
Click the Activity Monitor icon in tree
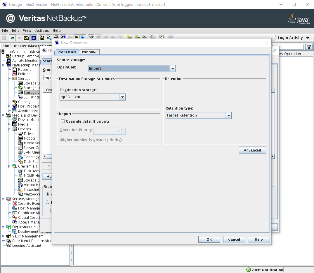click(x=9, y=61)
